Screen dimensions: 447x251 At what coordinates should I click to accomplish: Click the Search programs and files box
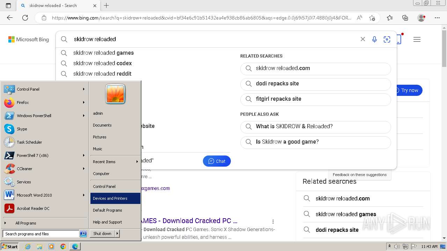pyautogui.click(x=41, y=234)
